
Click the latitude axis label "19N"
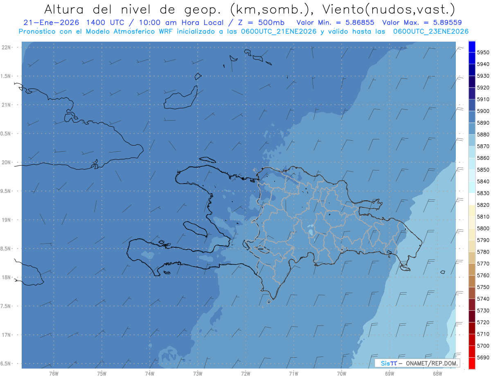coord(6,220)
